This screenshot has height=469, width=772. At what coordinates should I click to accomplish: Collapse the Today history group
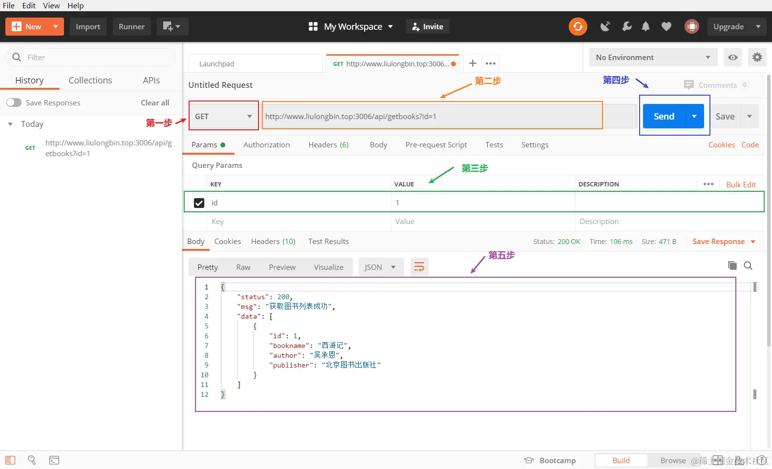click(10, 124)
